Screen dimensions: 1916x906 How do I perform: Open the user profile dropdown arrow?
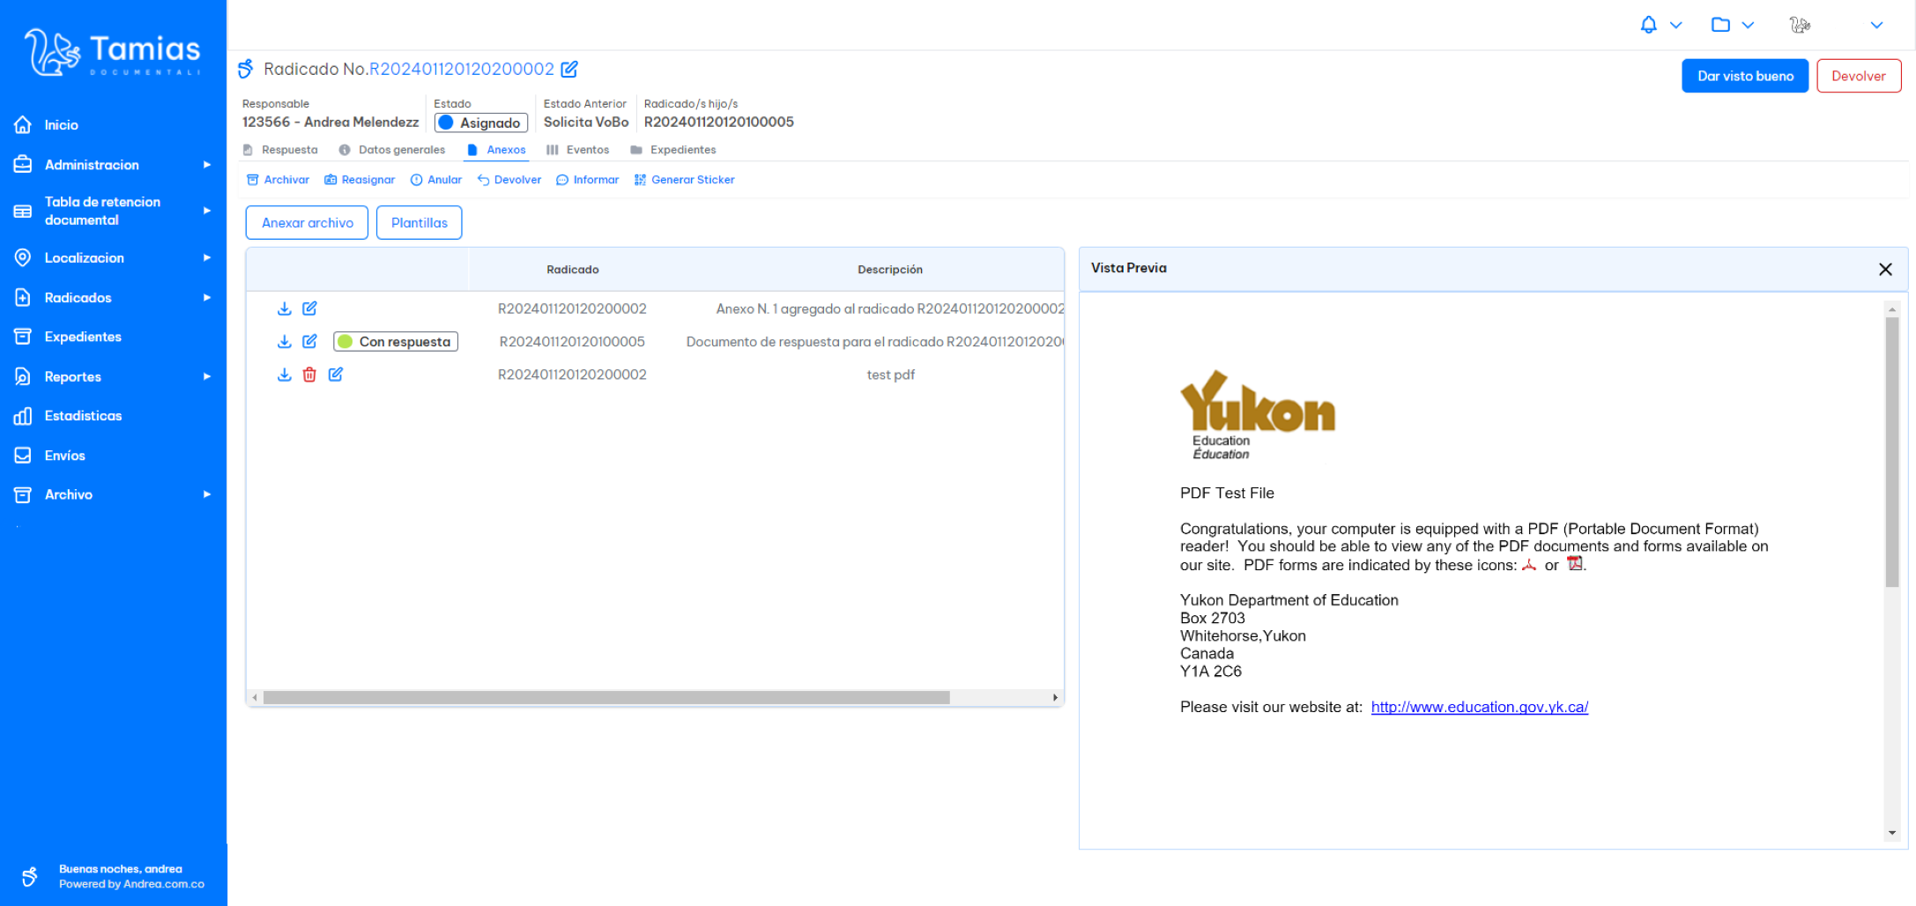pyautogui.click(x=1876, y=25)
